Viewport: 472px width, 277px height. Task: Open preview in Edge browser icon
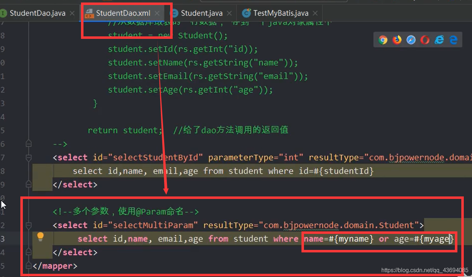(453, 40)
